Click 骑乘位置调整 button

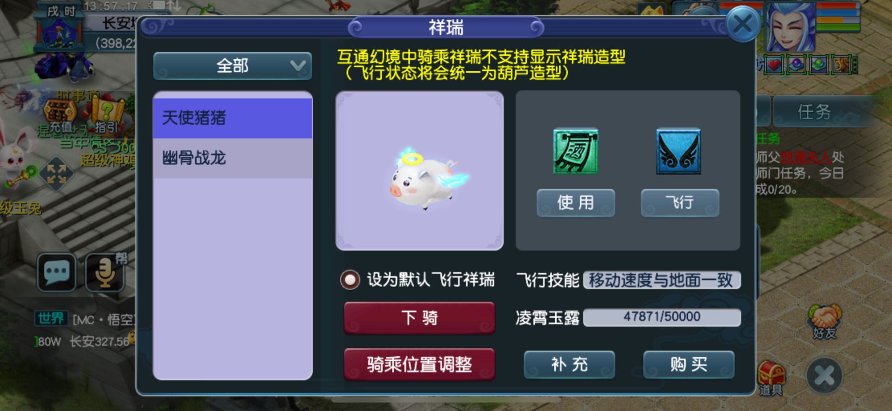point(420,364)
